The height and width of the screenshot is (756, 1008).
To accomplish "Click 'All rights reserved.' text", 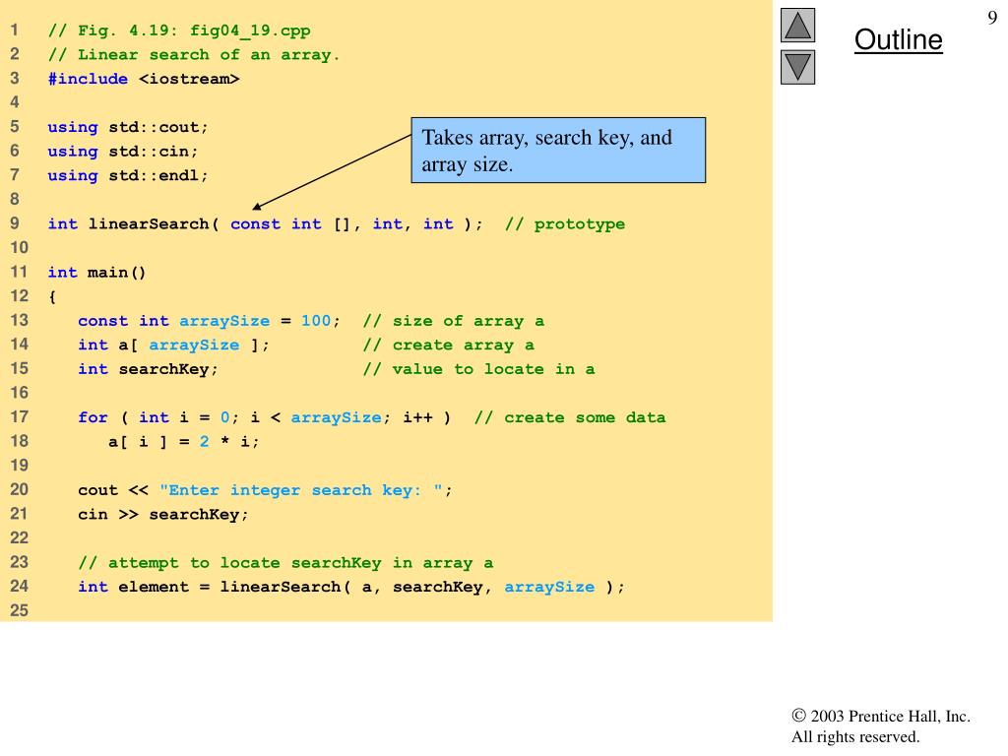I will click(855, 736).
